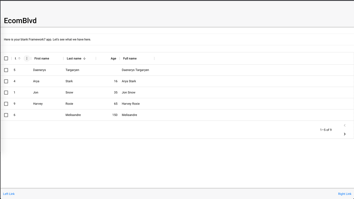Click the Left Link in footer

(x=9, y=194)
